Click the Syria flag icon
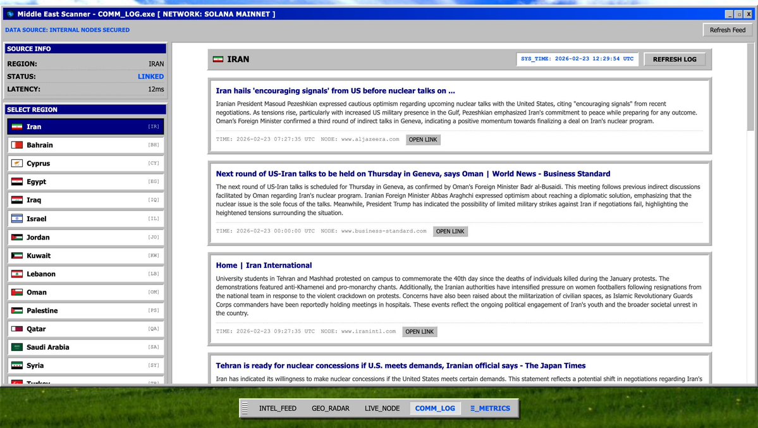Image resolution: width=758 pixels, height=428 pixels. tap(17, 365)
